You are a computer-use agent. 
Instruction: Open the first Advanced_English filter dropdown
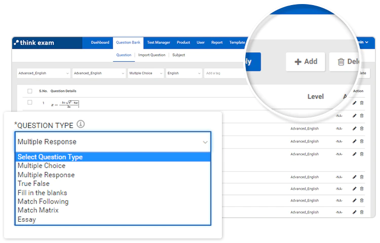44,73
